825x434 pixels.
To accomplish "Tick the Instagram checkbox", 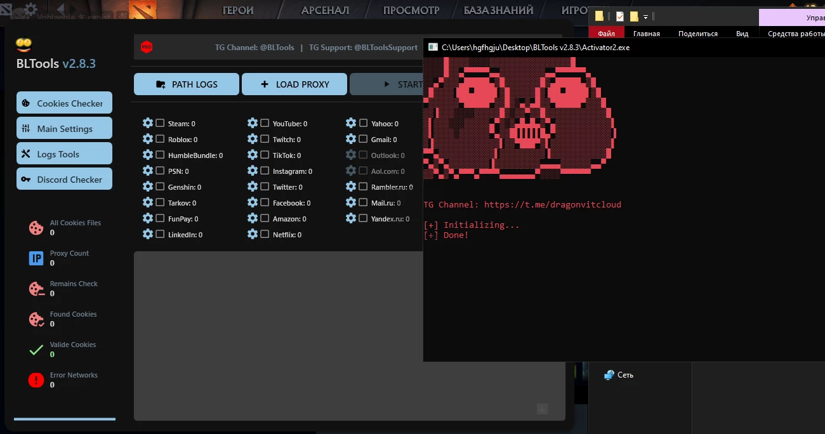I will tap(265, 171).
